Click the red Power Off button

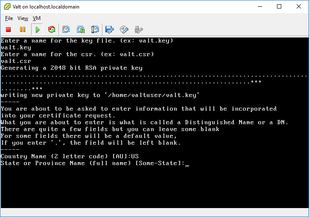8,29
